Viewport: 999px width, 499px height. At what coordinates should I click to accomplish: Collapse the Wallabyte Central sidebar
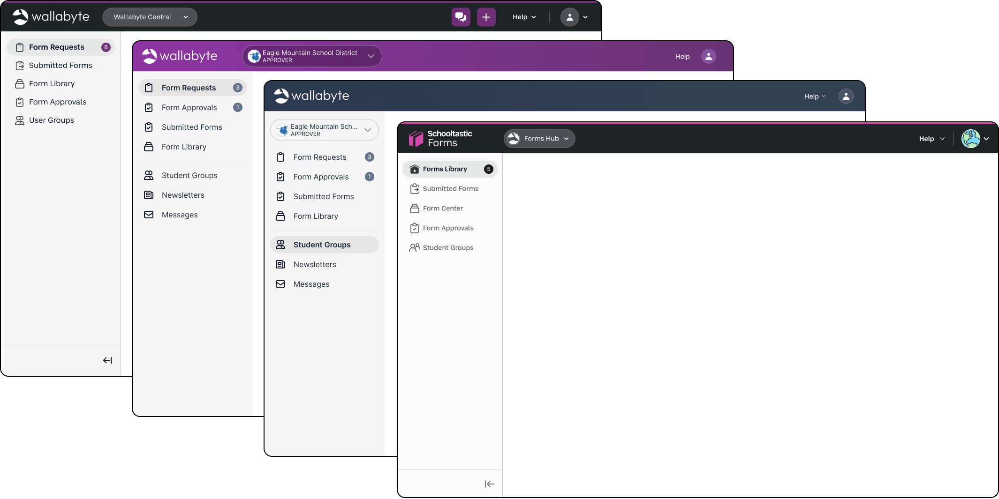107,360
